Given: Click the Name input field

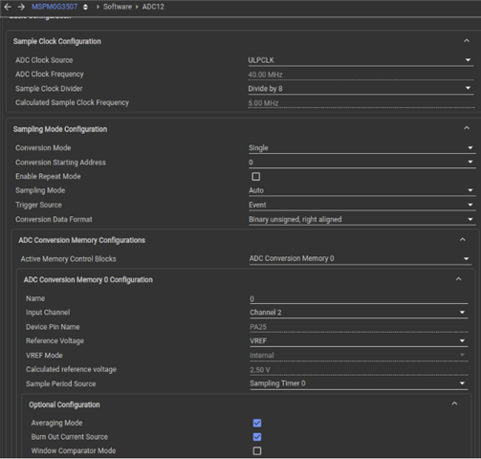Looking at the screenshot, I should pos(359,299).
